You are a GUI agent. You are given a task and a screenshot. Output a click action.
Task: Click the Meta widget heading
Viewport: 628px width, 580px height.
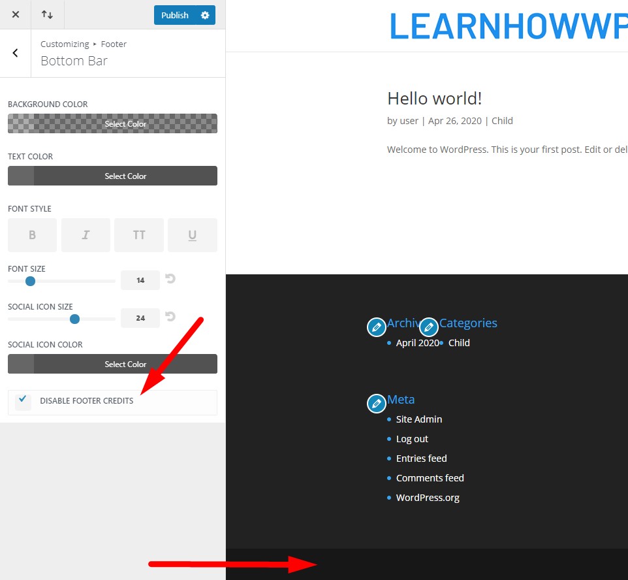click(x=401, y=400)
